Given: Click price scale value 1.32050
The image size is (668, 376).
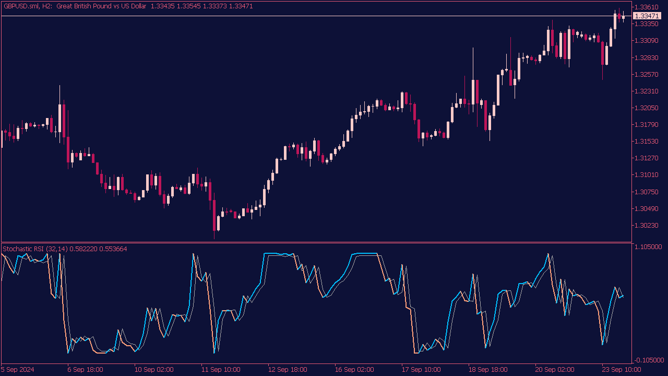Looking at the screenshot, I should point(647,108).
